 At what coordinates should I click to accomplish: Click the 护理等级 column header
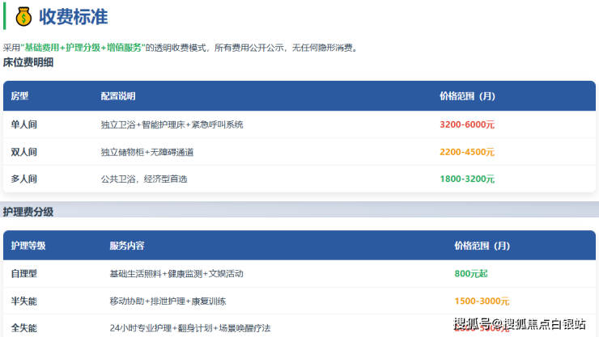tap(28, 246)
